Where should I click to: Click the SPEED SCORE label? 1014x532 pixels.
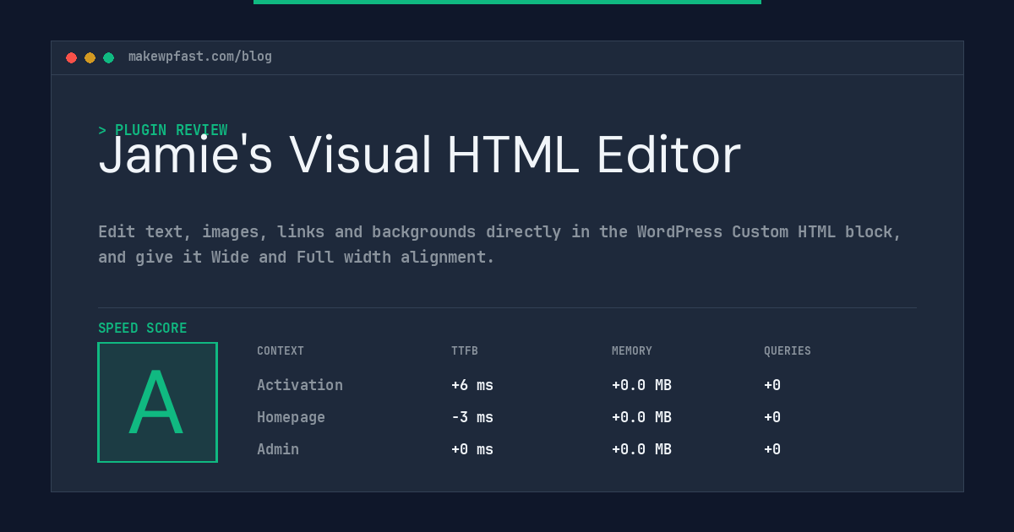click(x=143, y=328)
